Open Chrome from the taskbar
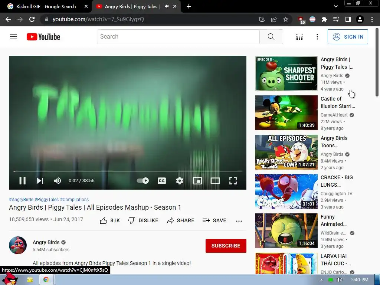 click(x=46, y=280)
